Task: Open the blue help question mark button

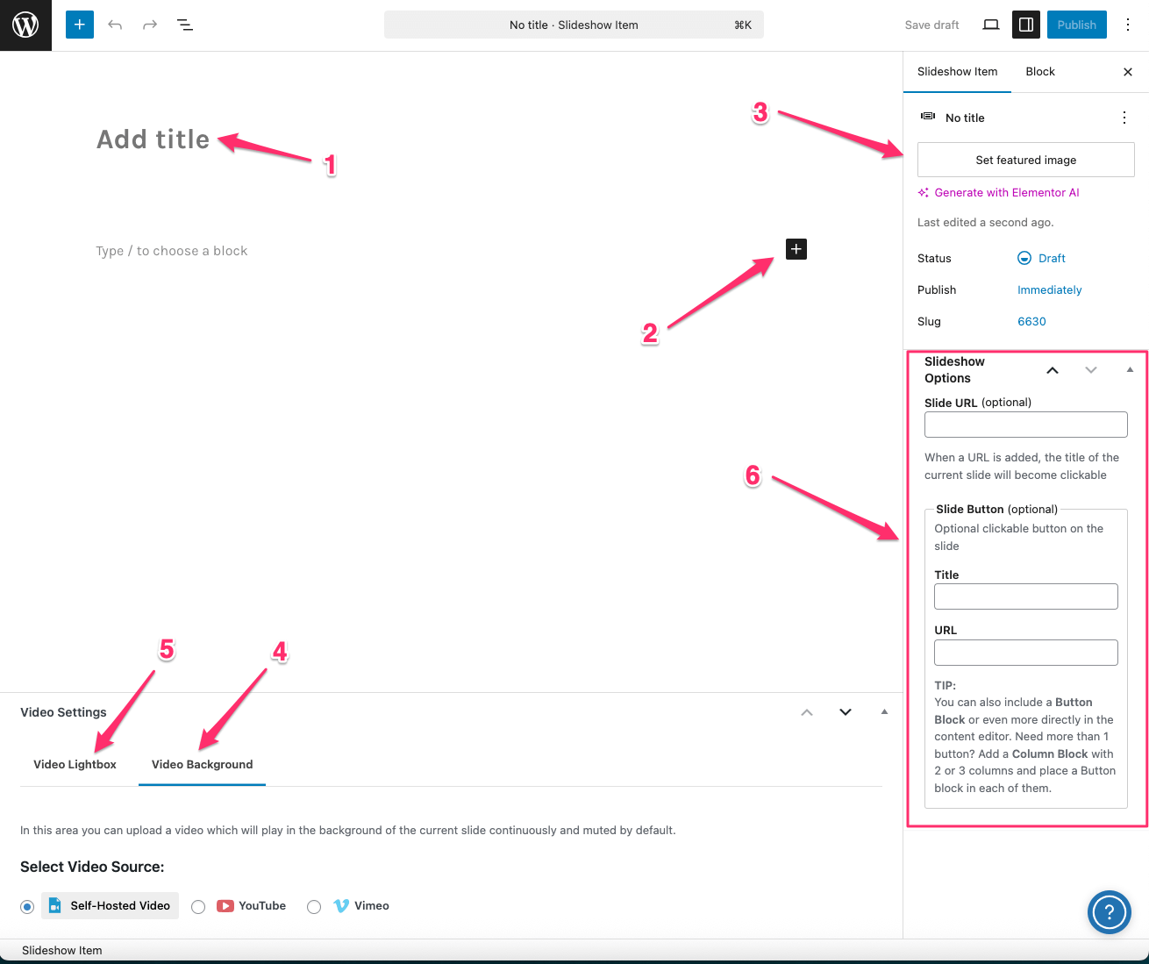Action: coord(1109,911)
